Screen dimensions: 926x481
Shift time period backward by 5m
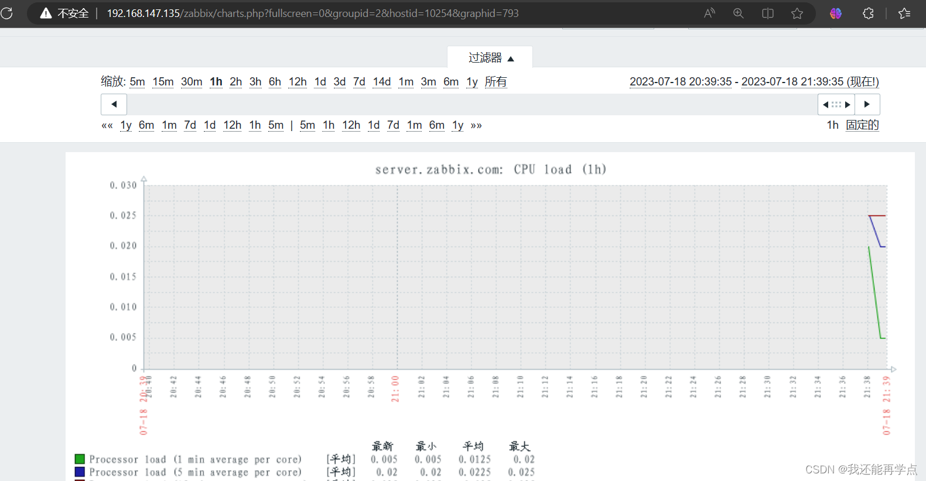[x=276, y=125]
